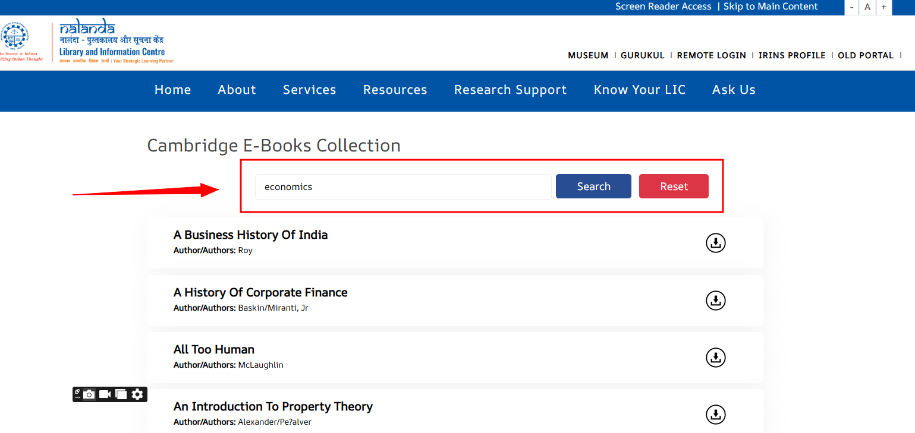Decrease font size with the minus button
Viewport: 915px width, 433px height.
[852, 7]
